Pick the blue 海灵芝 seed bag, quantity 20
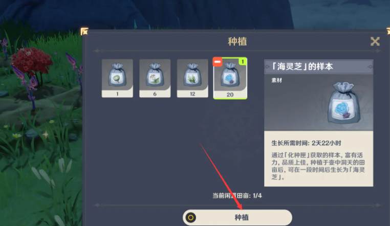The width and height of the screenshot is (390, 226). [x=230, y=78]
